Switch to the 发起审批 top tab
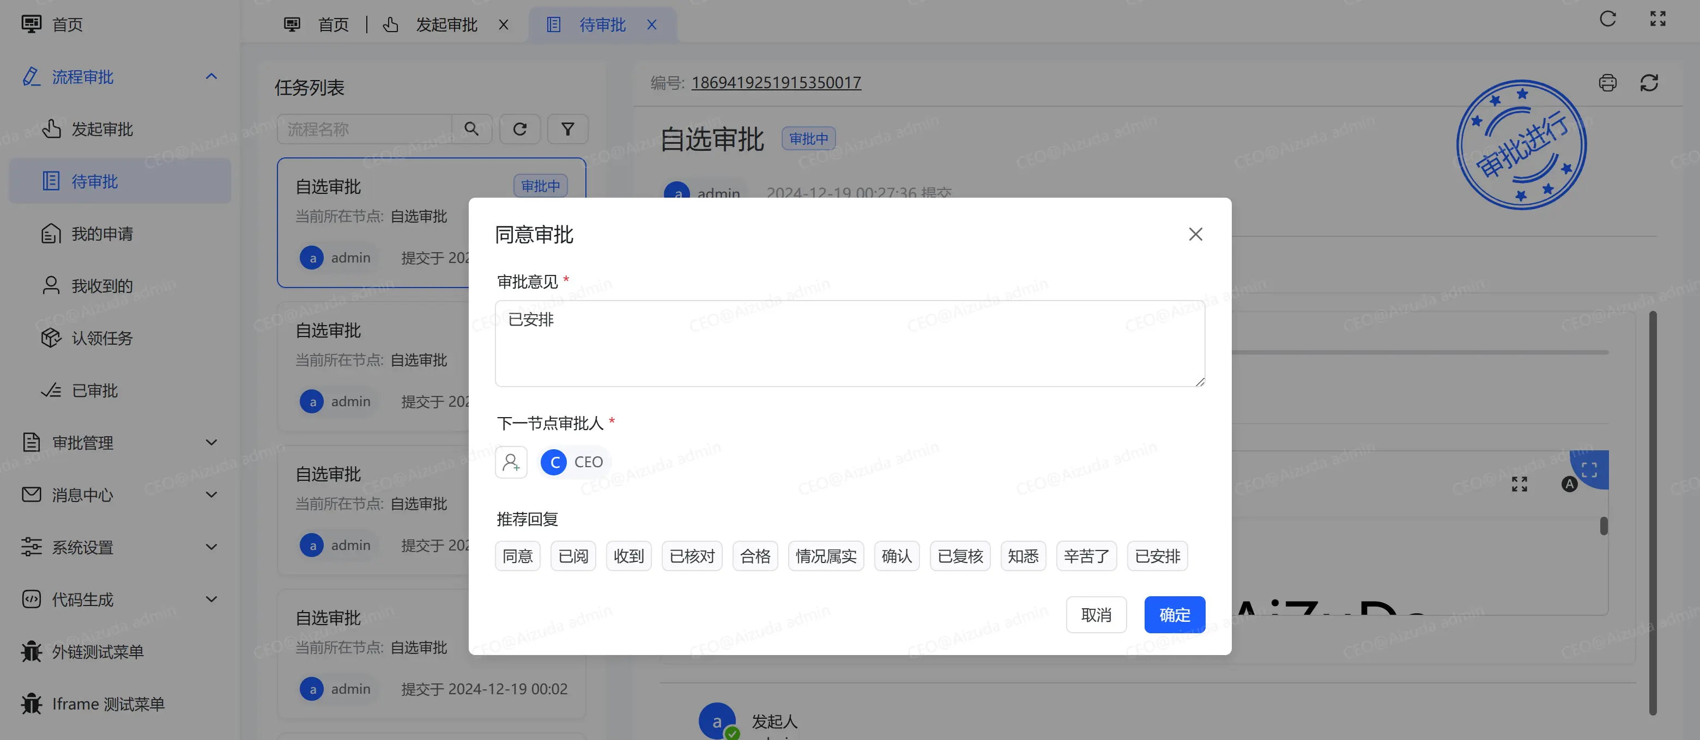Viewport: 1700px width, 740px height. click(x=432, y=25)
